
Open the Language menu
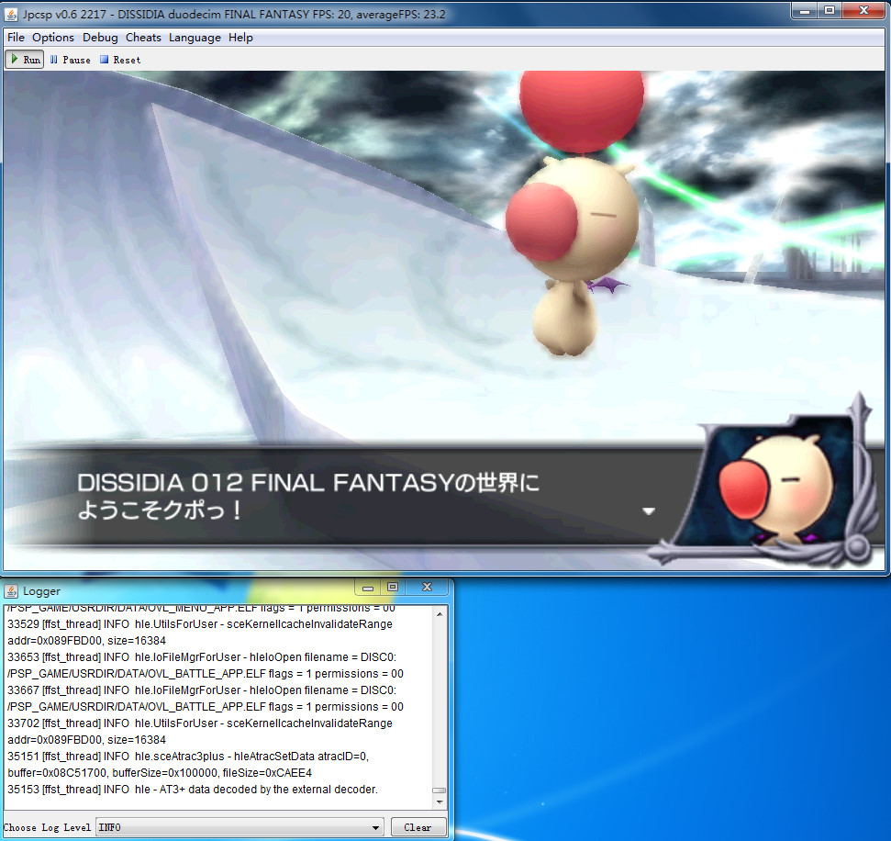point(195,38)
